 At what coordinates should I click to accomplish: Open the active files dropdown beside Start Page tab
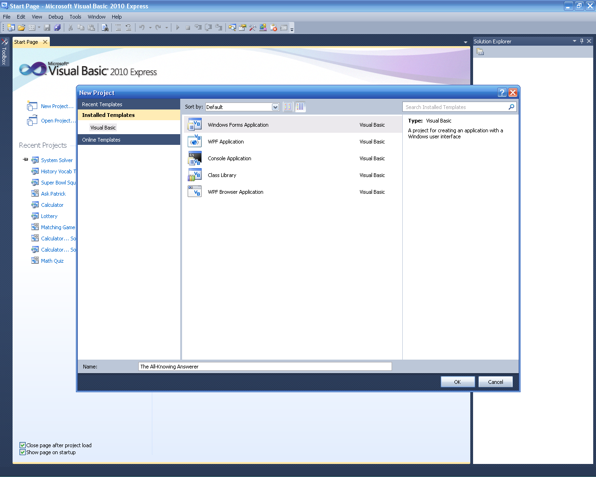(x=465, y=42)
